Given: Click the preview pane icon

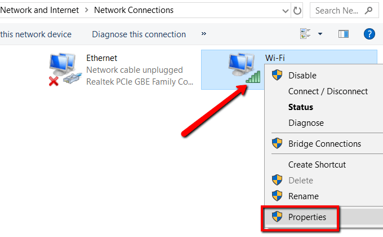Looking at the screenshot, I should [344, 34].
